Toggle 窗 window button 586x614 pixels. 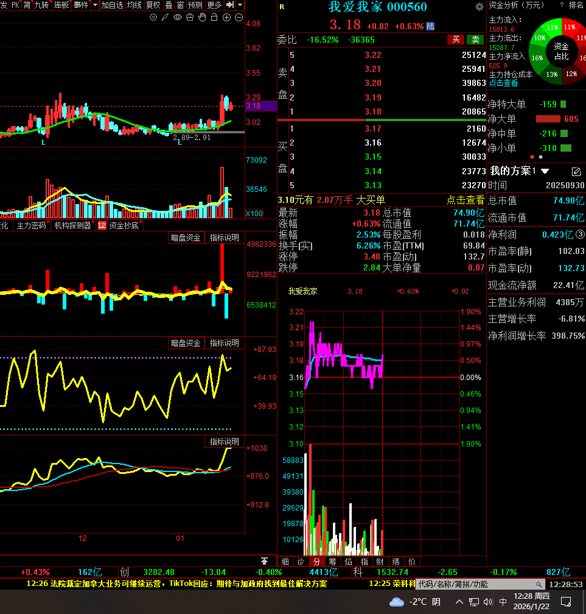[180, 5]
